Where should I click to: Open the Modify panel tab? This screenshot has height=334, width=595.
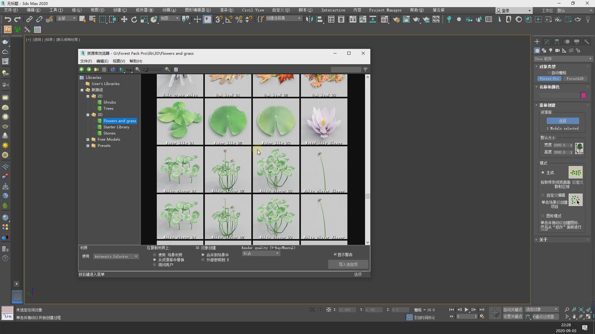pos(547,42)
